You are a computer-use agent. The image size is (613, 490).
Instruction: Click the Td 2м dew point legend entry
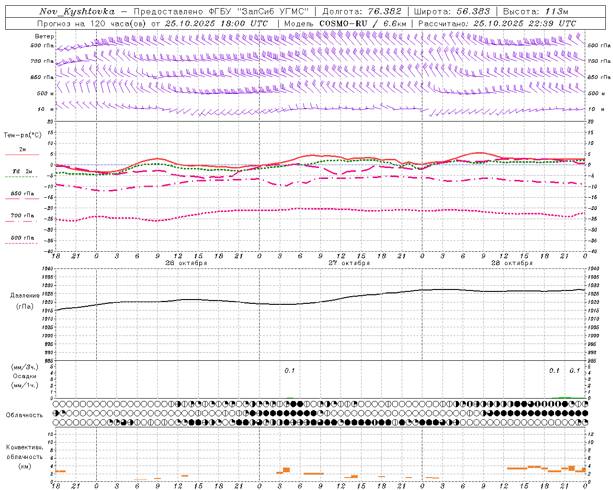[23, 171]
